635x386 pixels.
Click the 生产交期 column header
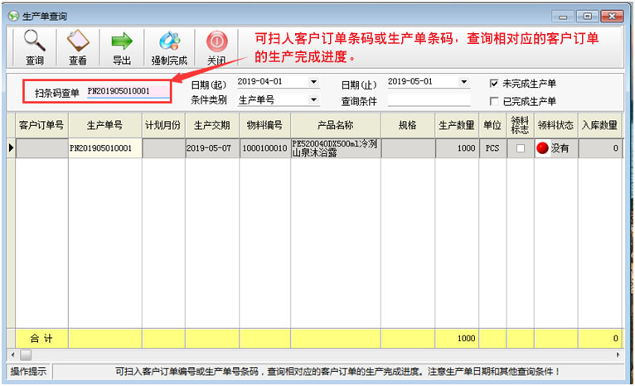pyautogui.click(x=212, y=125)
